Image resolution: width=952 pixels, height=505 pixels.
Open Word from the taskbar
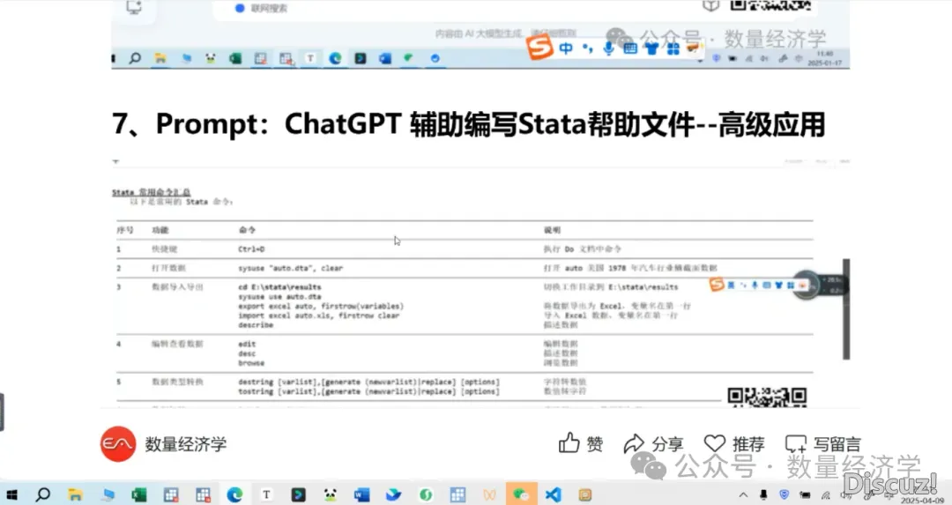pos(362,494)
